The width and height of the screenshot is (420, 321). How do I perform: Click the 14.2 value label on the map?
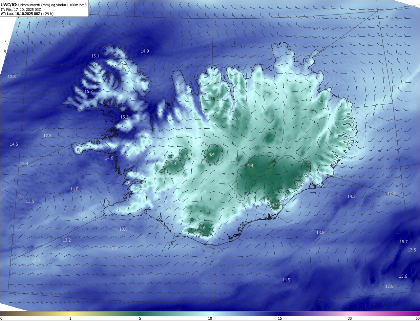351,196
